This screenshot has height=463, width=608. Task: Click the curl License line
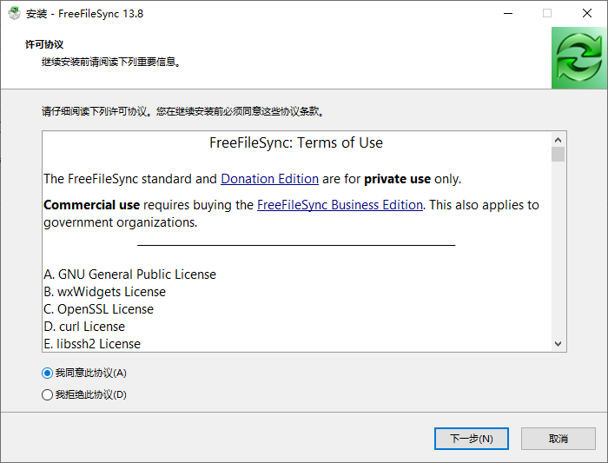(x=84, y=327)
